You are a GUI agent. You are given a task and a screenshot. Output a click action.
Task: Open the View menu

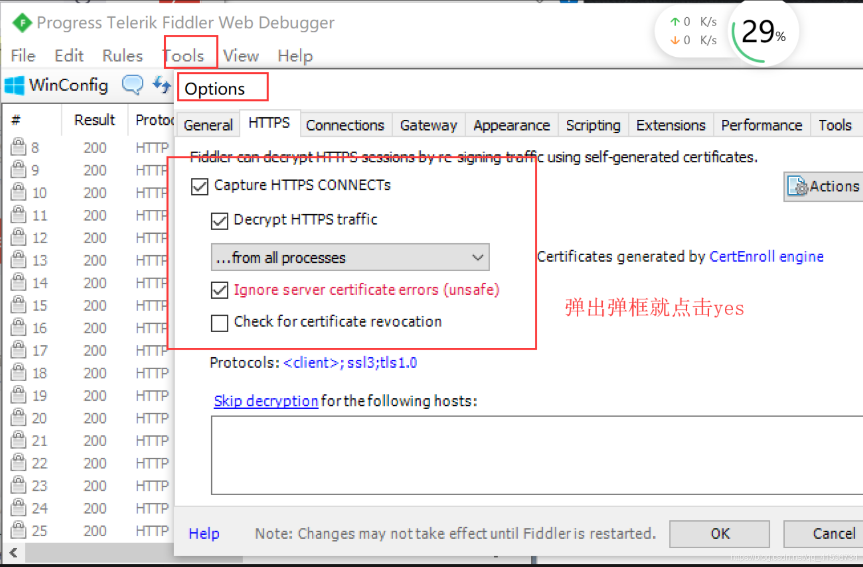pos(241,56)
